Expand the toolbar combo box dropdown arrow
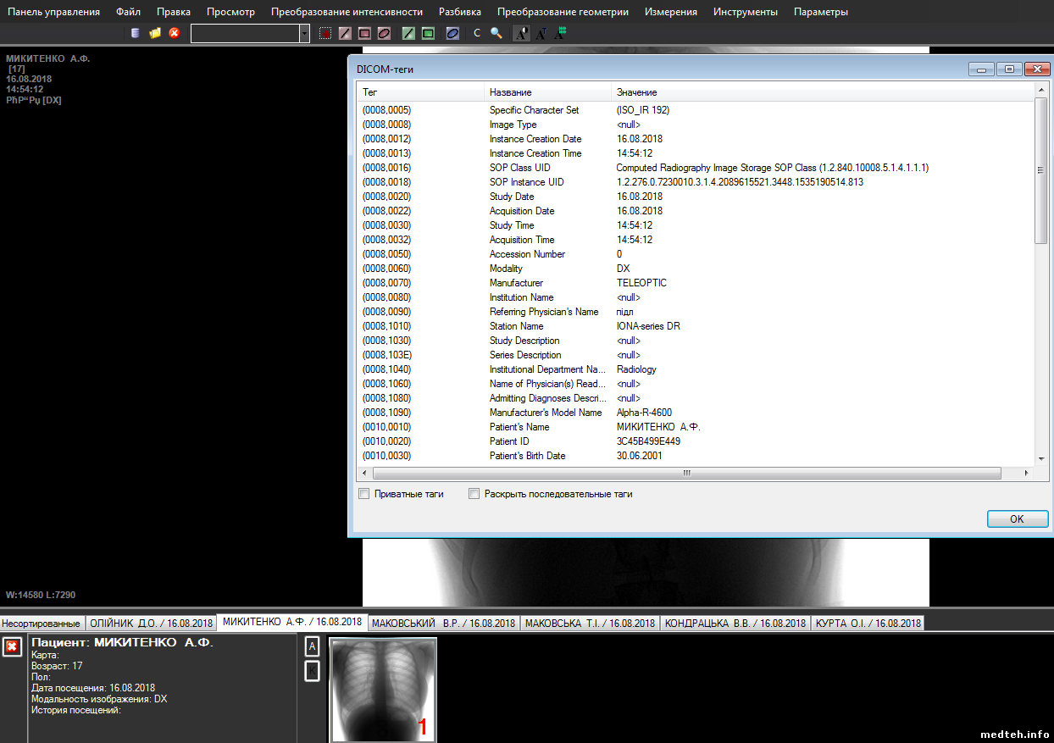Image resolution: width=1054 pixels, height=743 pixels. coord(305,34)
